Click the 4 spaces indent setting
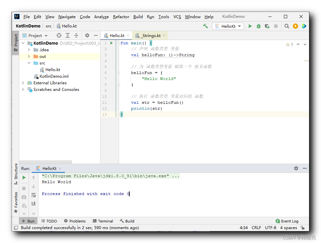The width and height of the screenshot is (321, 243). 289,228
